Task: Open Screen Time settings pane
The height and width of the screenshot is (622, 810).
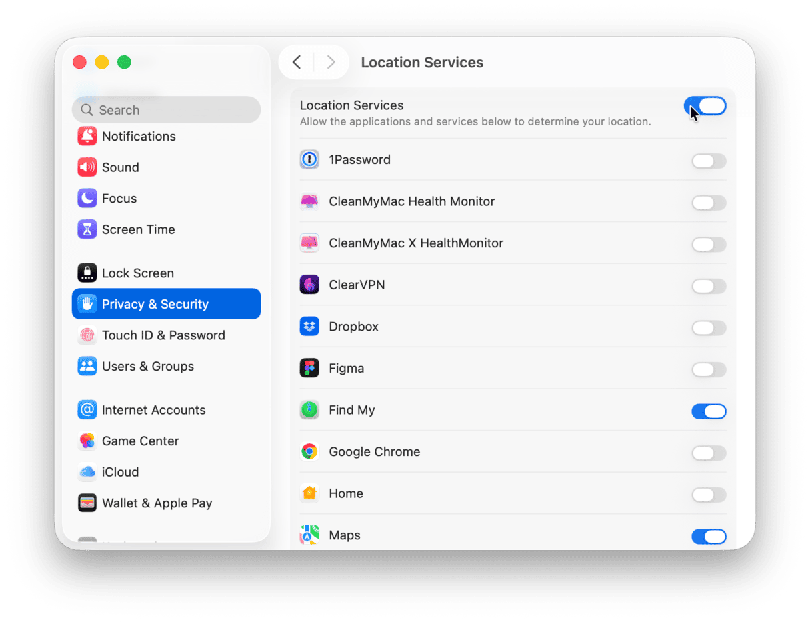Action: click(166, 229)
